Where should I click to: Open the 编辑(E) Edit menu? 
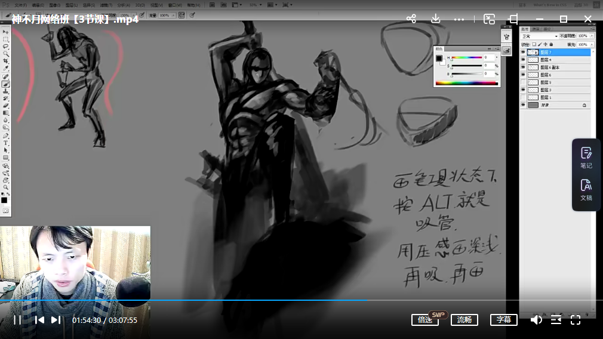(38, 5)
